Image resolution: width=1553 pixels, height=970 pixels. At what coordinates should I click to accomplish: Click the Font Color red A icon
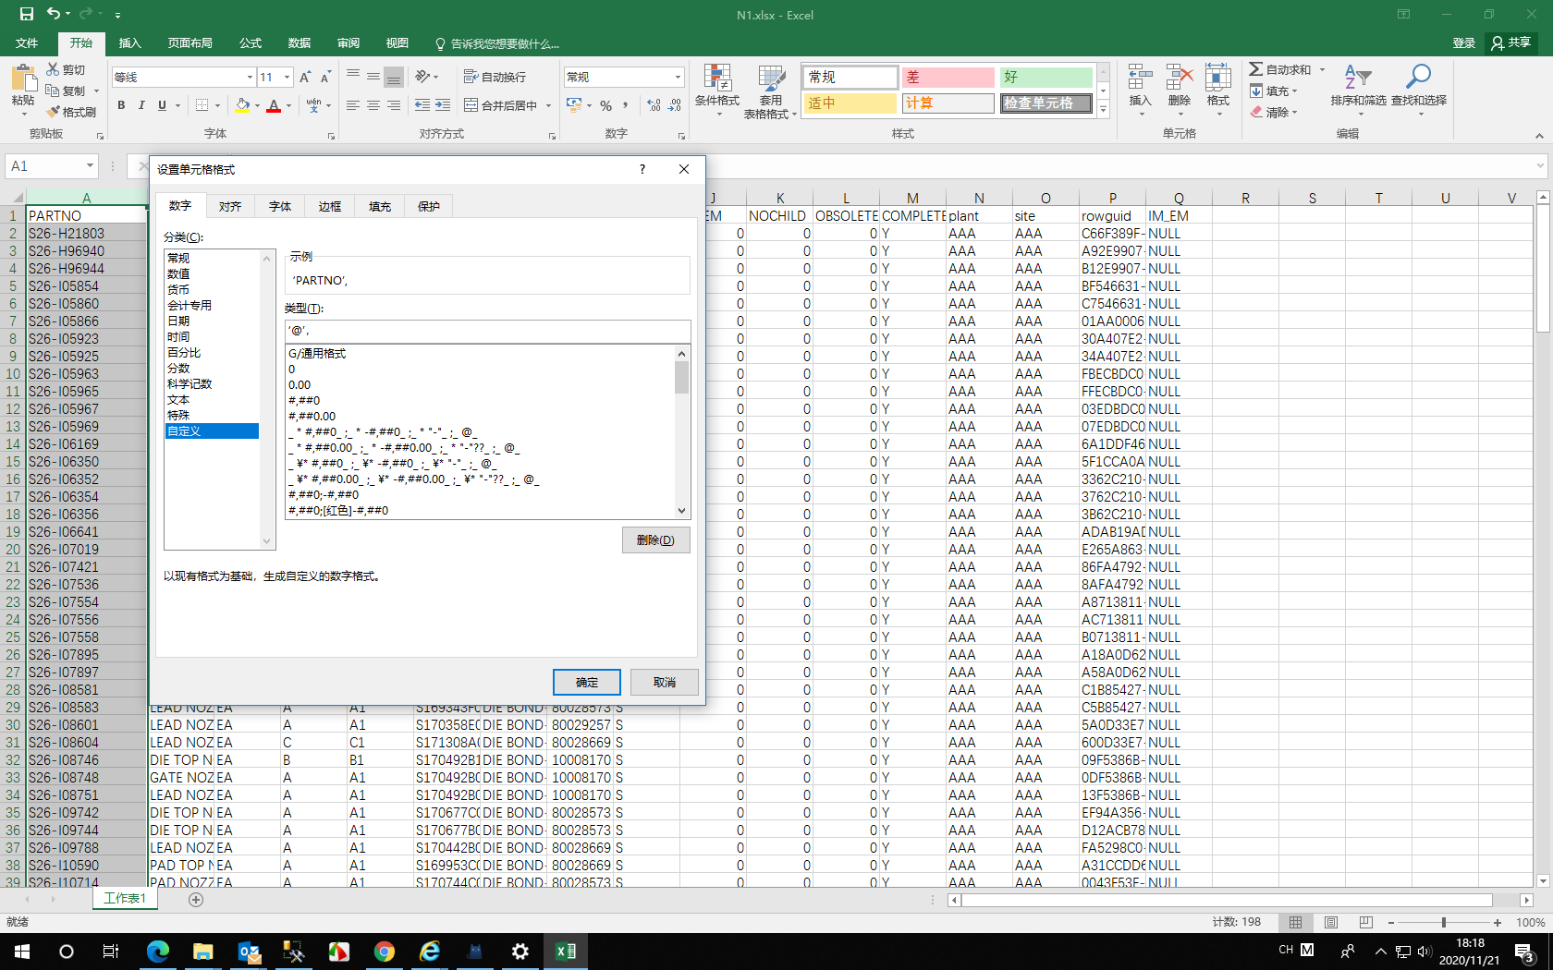click(274, 105)
